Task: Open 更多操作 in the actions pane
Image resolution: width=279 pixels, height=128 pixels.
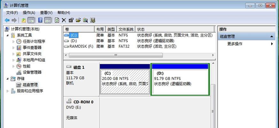Action: [235, 44]
